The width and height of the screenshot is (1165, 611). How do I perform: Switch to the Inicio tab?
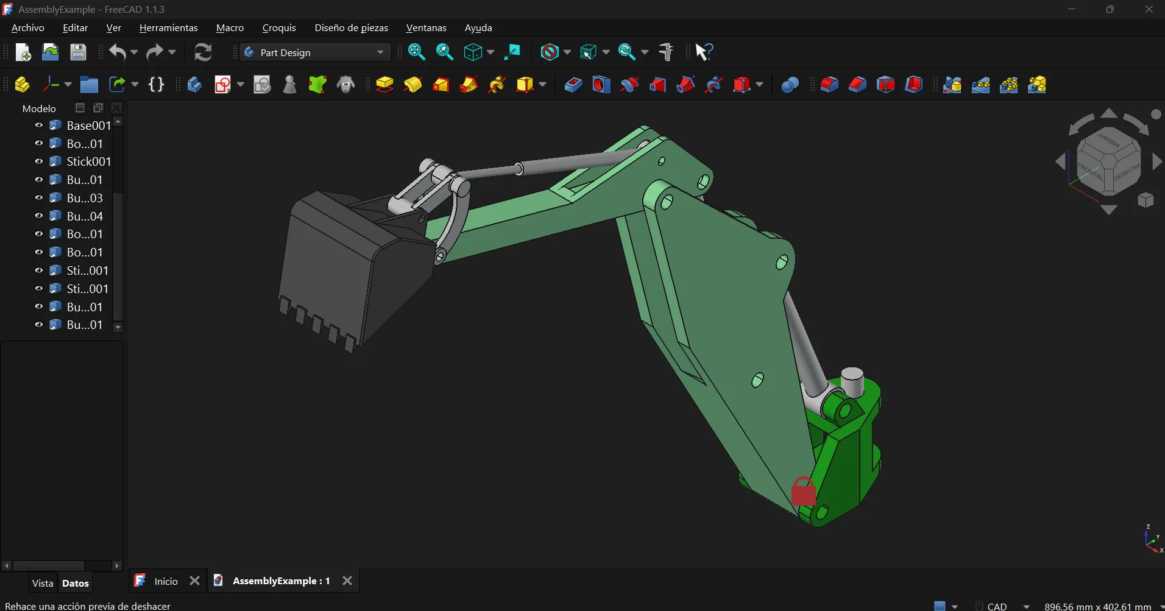pos(166,581)
